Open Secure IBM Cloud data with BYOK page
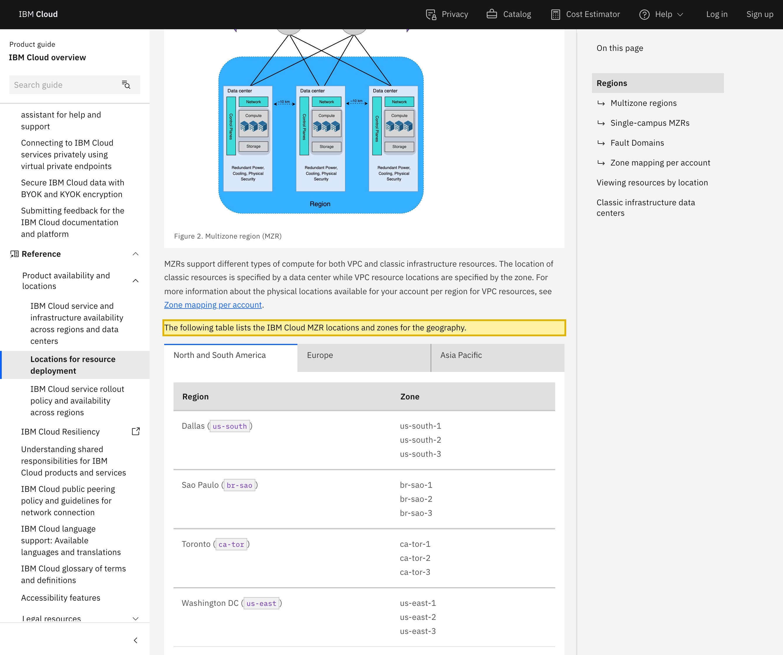Screen dimensions: 783x655 point(72,189)
